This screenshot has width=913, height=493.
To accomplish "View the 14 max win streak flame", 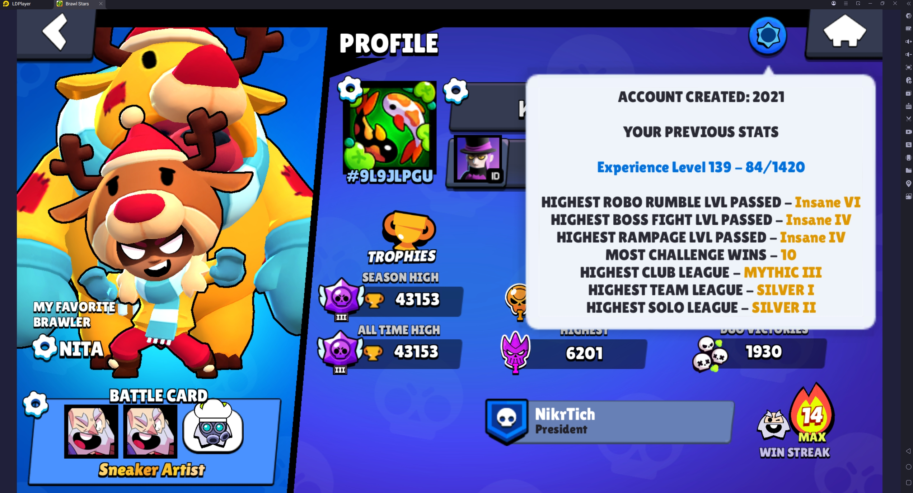I will point(812,415).
